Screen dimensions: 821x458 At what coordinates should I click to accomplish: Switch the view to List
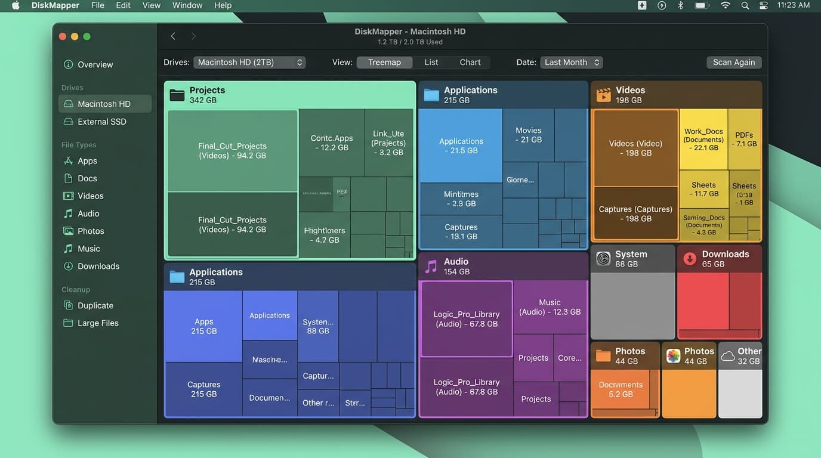(x=431, y=63)
